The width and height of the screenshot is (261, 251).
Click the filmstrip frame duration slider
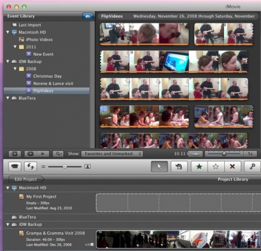(x=224, y=153)
